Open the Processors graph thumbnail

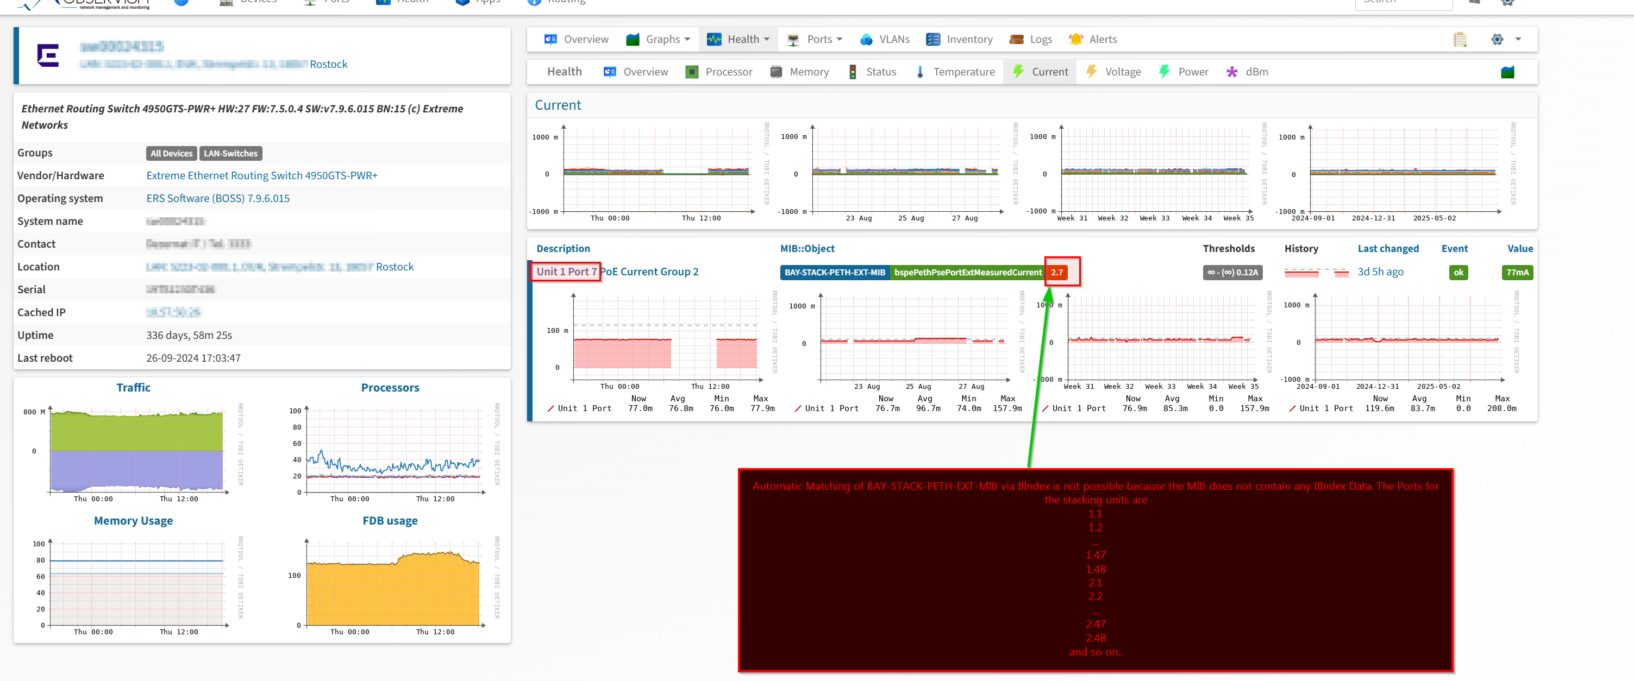390,451
